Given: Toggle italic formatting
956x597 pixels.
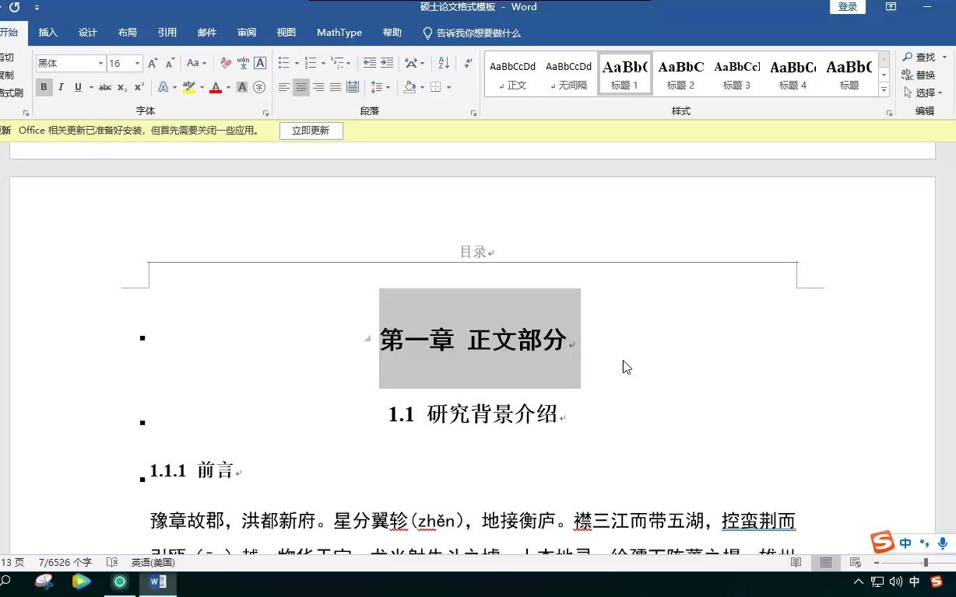Looking at the screenshot, I should 61,87.
